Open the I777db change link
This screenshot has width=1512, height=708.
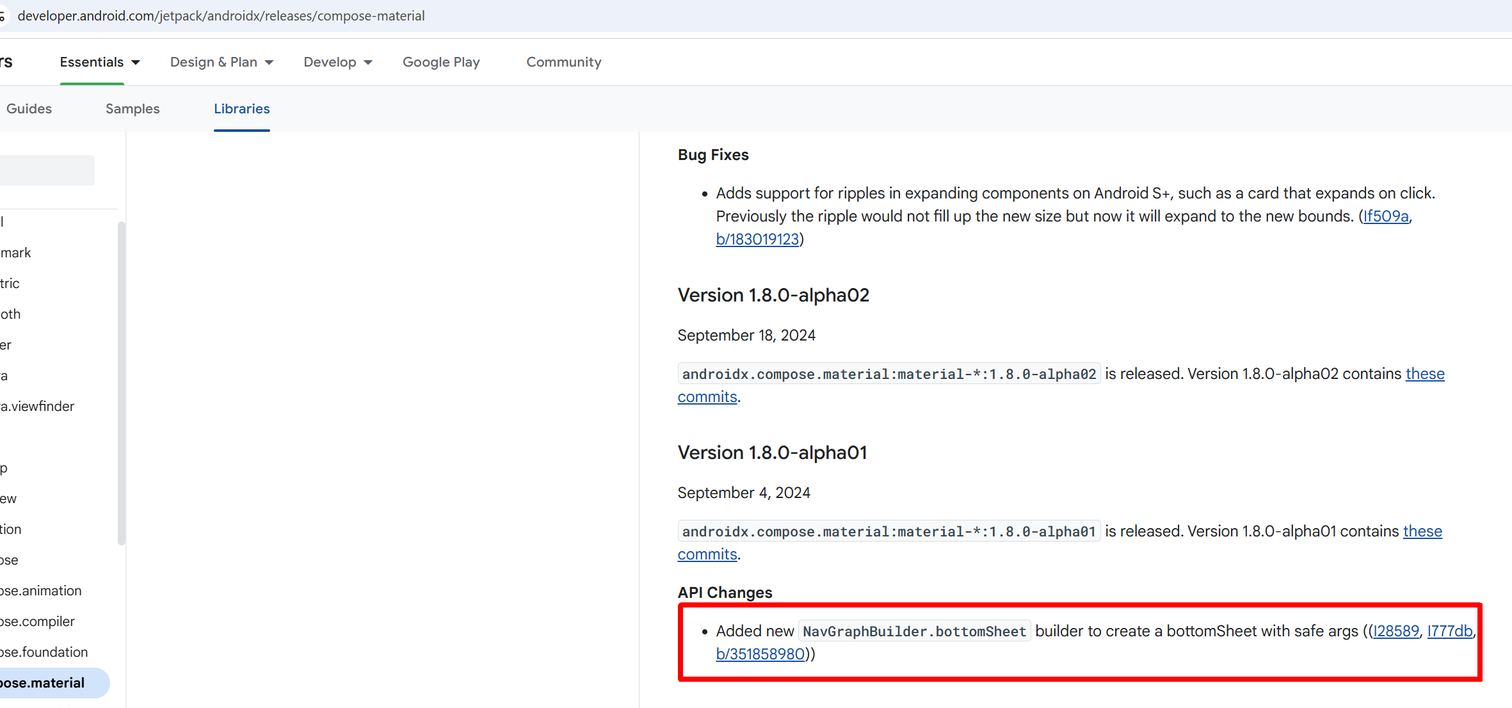[x=1449, y=631]
